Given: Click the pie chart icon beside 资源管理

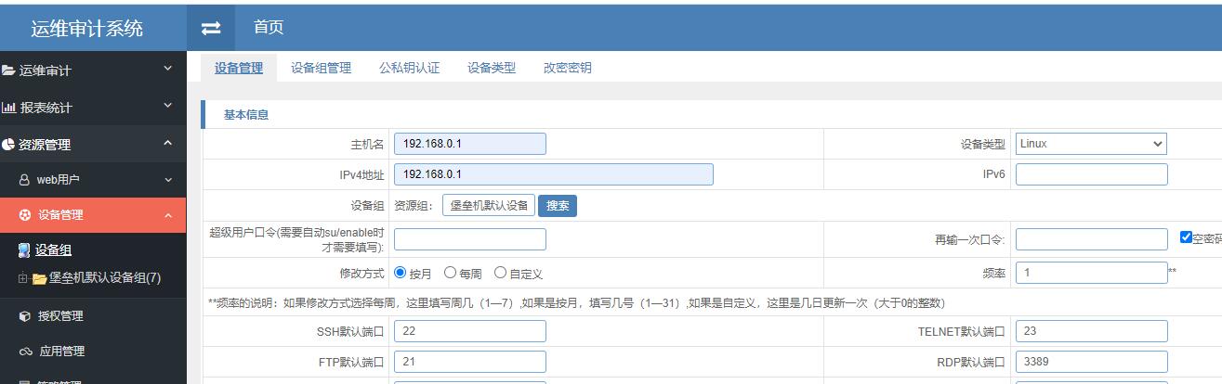Looking at the screenshot, I should pos(8,145).
